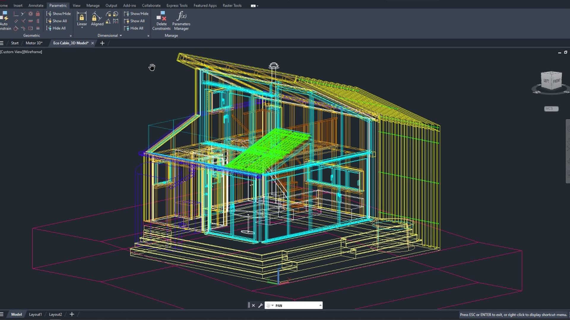This screenshot has height=320, width=570.
Task: Click the ViewCube navigation cube
Action: [x=551, y=81]
